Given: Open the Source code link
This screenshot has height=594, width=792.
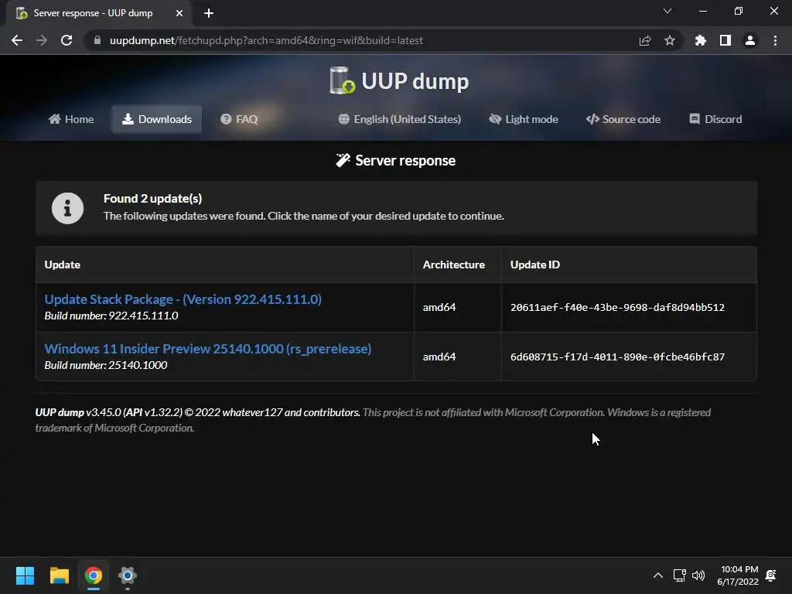Looking at the screenshot, I should pos(623,119).
